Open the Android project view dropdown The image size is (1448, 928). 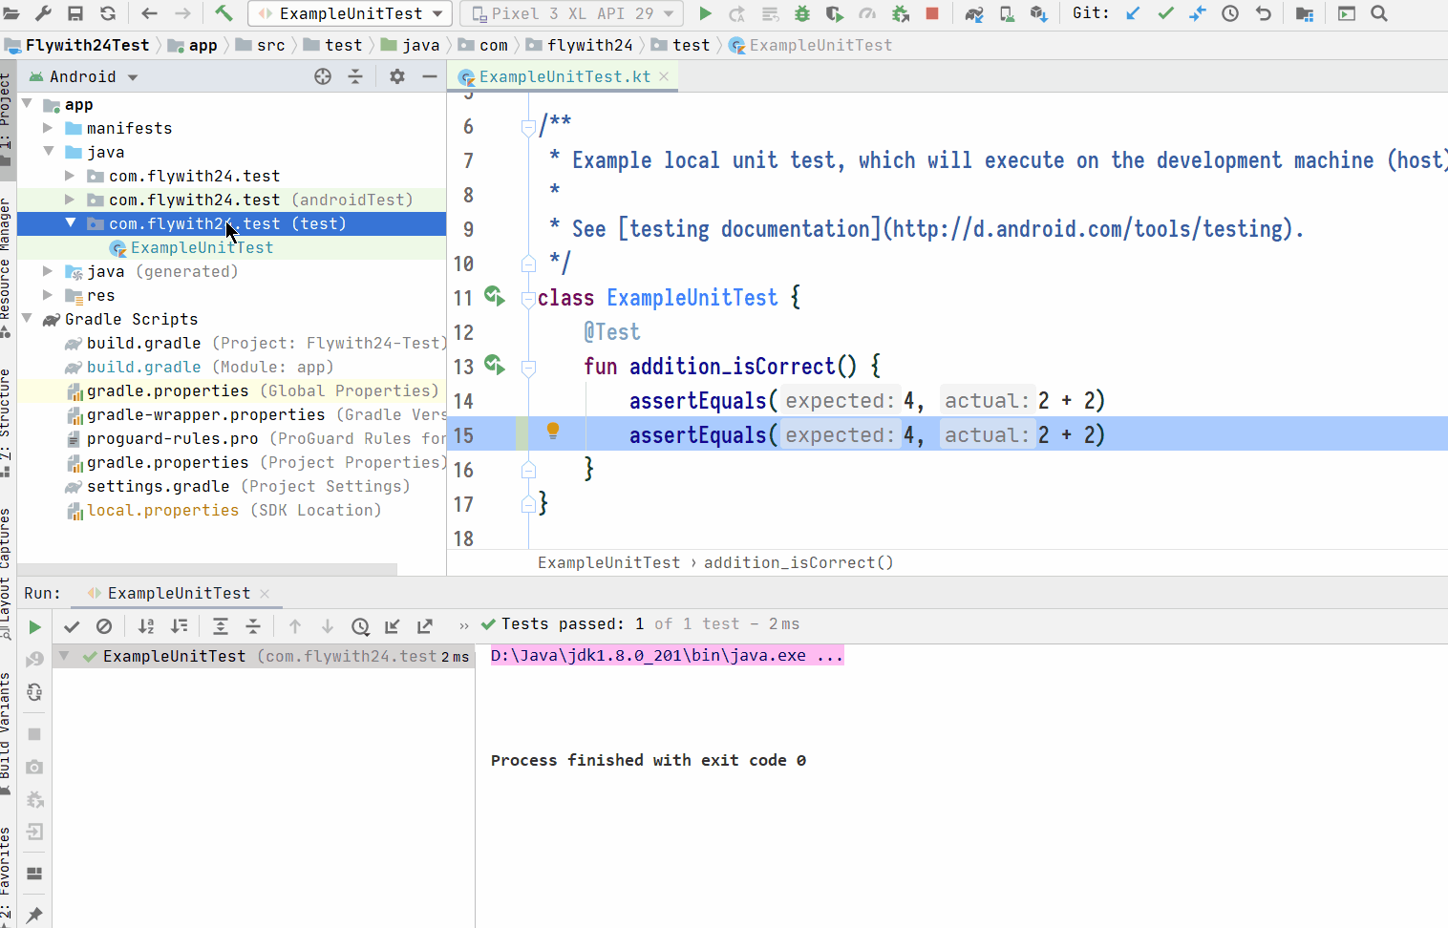tap(83, 76)
